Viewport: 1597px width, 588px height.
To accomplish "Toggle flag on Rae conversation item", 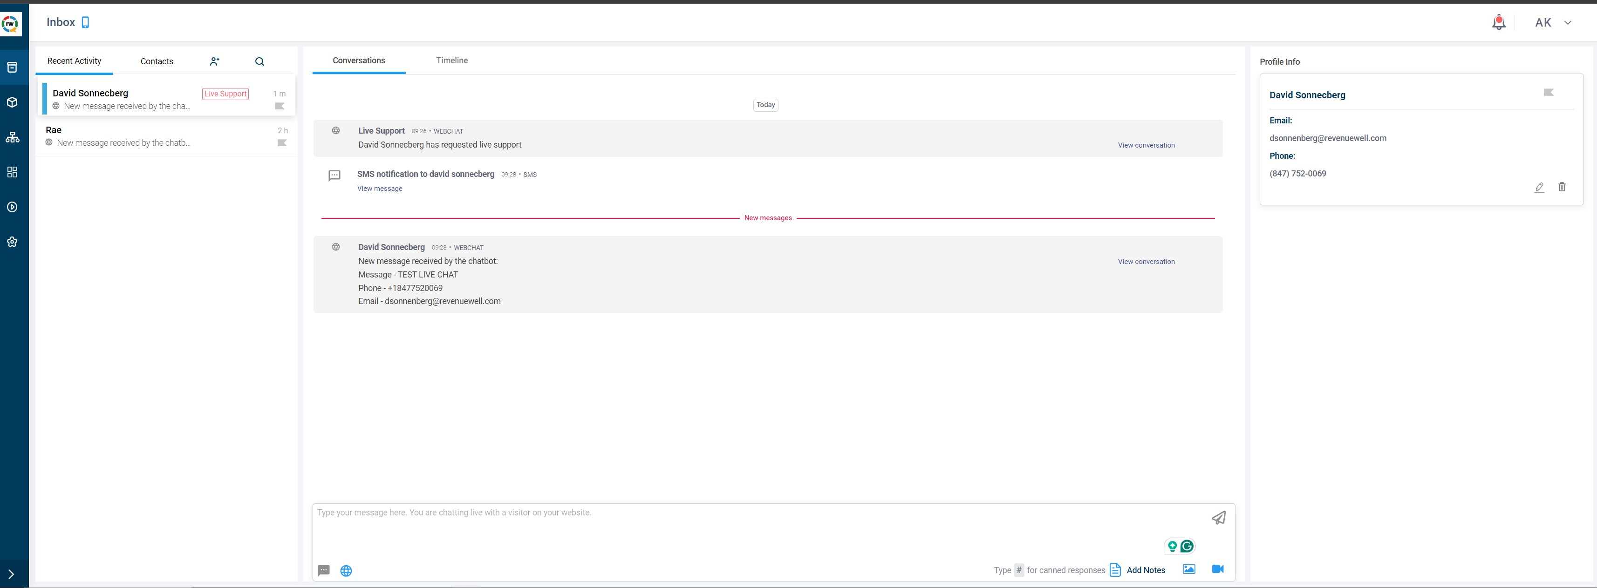I will click(x=282, y=143).
